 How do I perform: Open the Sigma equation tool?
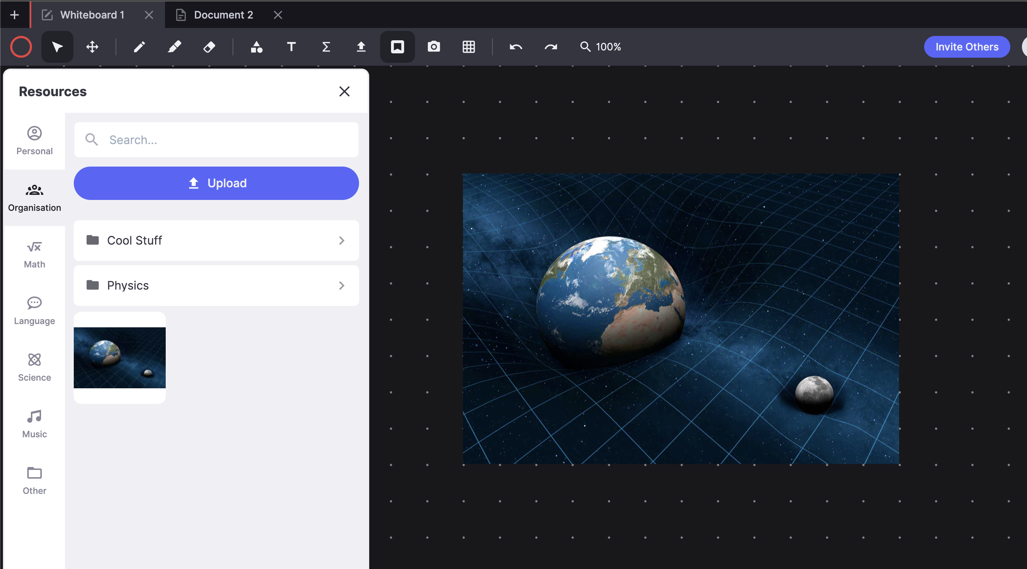pyautogui.click(x=326, y=47)
